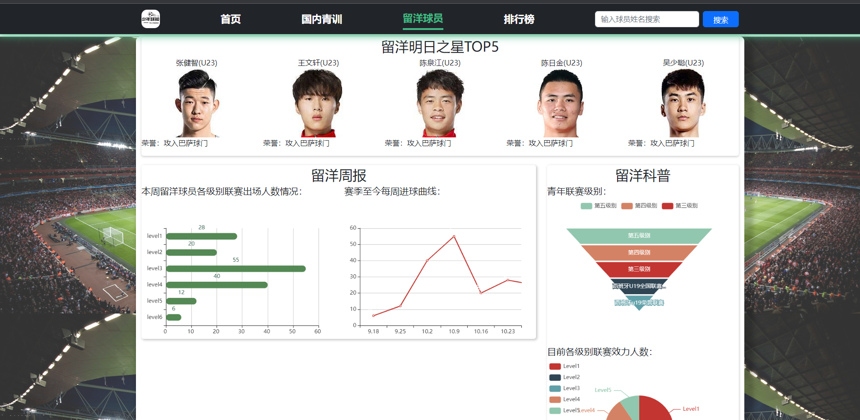The height and width of the screenshot is (420, 860).
Task: Click the 赛季至今每周进球曲线 subtitle
Action: tap(392, 191)
